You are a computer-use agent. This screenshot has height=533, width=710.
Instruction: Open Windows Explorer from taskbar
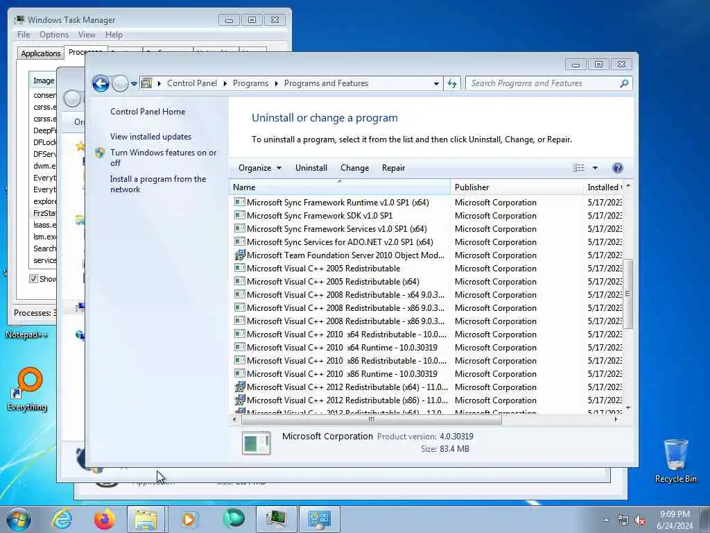click(x=146, y=519)
